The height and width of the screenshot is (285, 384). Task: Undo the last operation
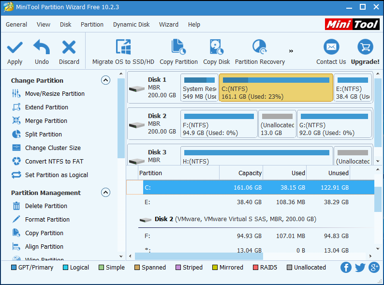42,52
